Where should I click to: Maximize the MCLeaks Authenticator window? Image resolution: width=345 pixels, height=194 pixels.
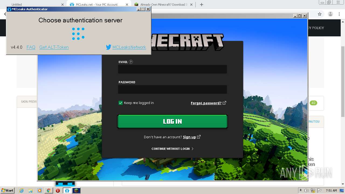tap(143, 9)
